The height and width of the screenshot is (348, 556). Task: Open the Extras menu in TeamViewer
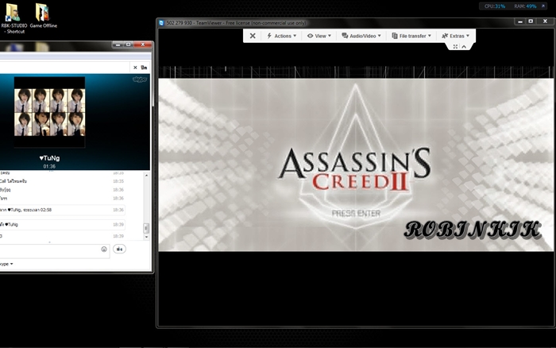coord(456,36)
